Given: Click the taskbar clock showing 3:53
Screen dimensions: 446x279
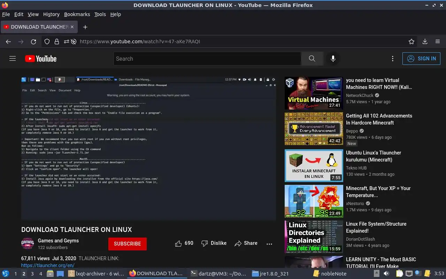Looking at the screenshot, I should point(439,274).
